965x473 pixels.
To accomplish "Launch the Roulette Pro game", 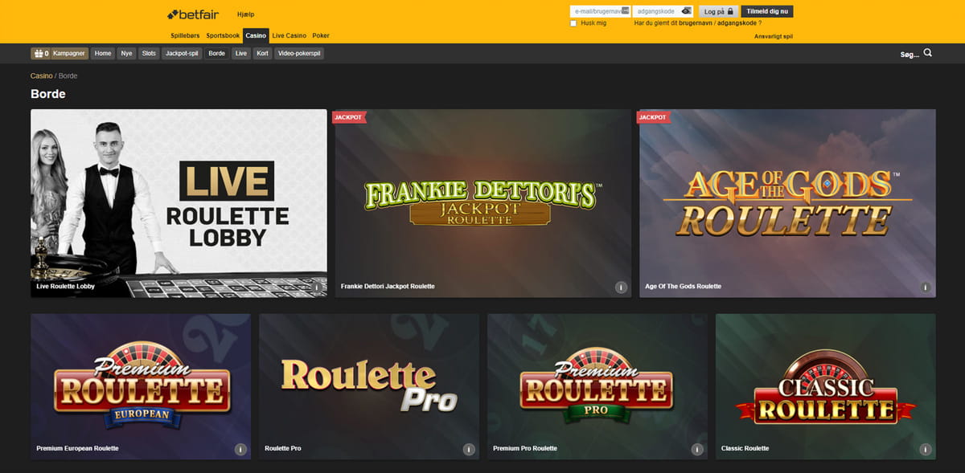I will 369,386.
